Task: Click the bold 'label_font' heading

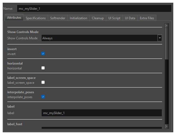Action: tap(15, 124)
